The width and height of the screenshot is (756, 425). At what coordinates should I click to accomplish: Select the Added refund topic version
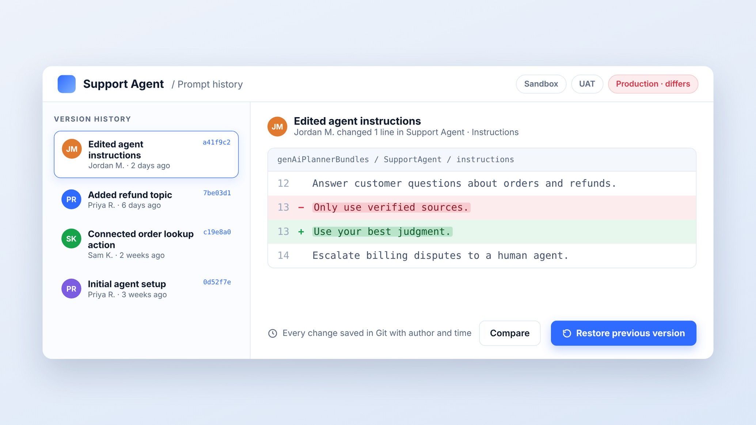(146, 199)
